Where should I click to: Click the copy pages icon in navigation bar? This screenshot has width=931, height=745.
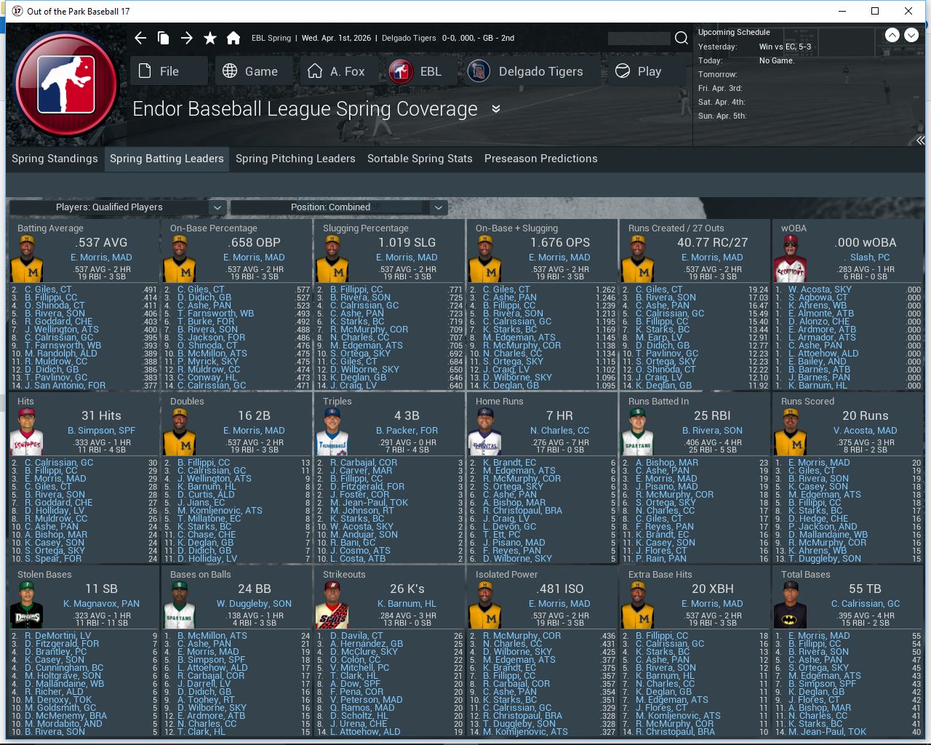[164, 38]
